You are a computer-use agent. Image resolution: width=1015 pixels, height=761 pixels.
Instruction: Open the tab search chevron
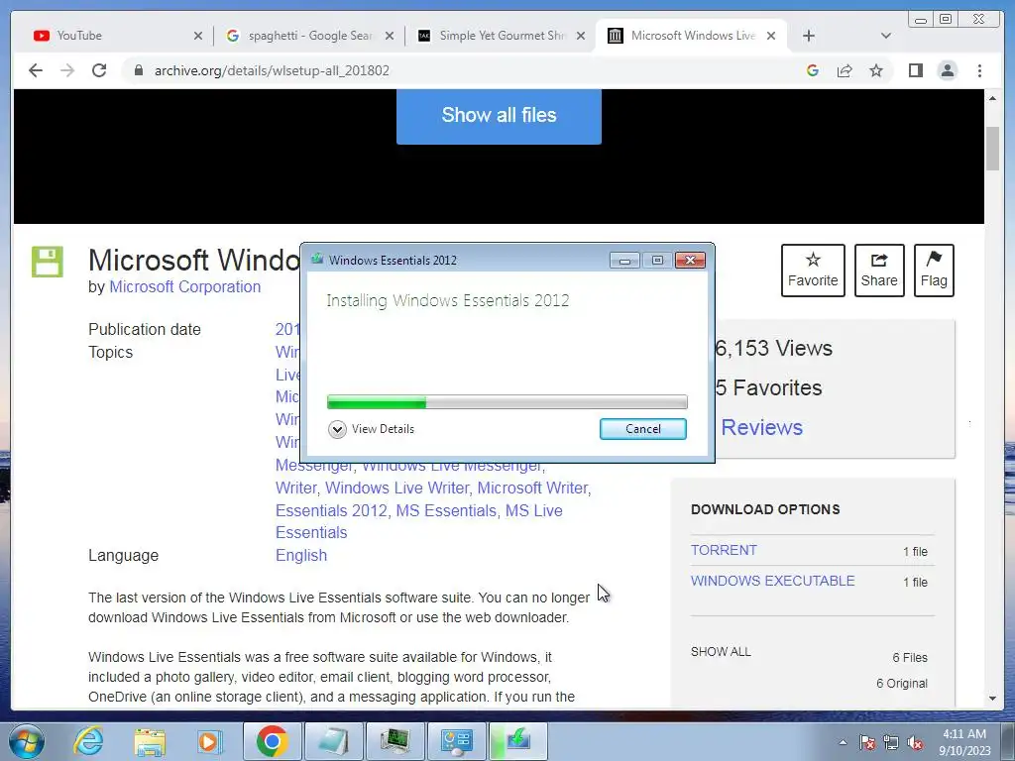coord(886,36)
